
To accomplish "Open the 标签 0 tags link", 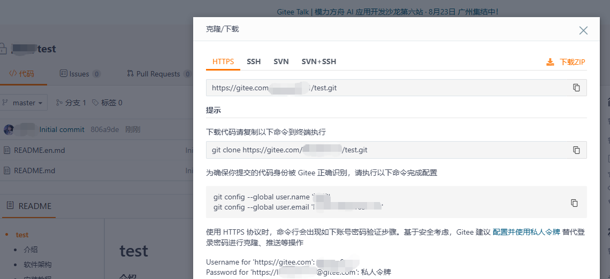I will pyautogui.click(x=107, y=103).
